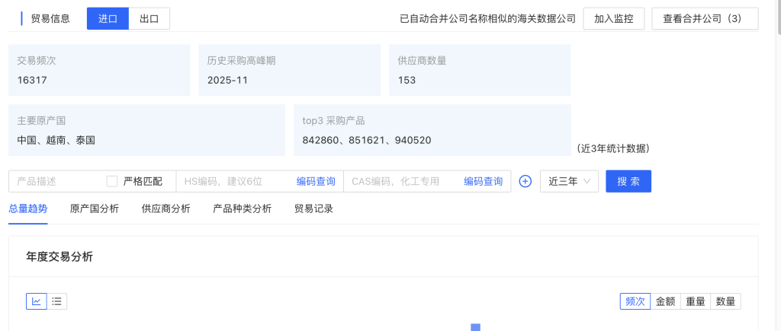The height and width of the screenshot is (331, 781).
Task: Tick the 严格匹配 checkbox
Action: (x=112, y=181)
